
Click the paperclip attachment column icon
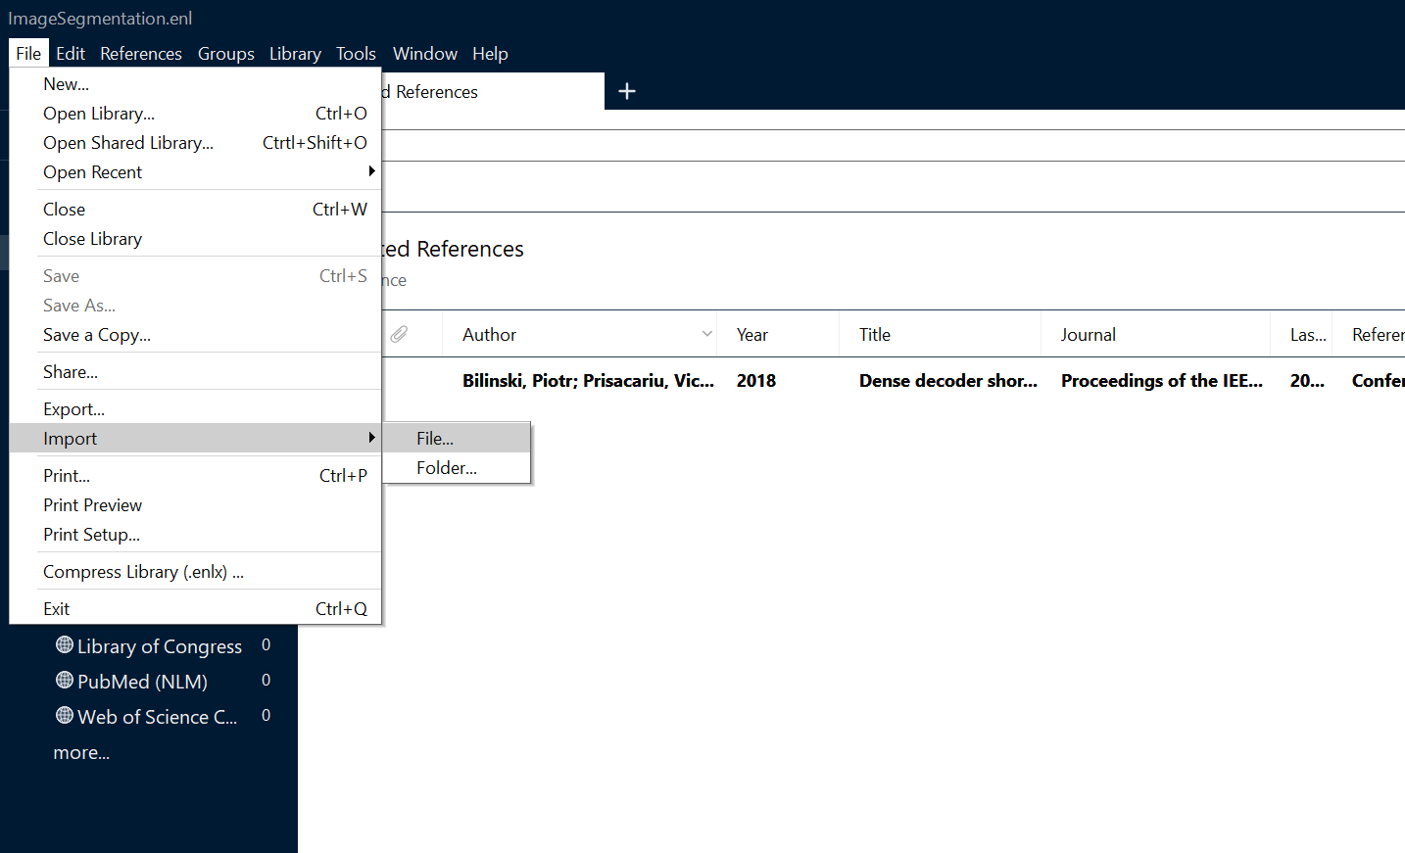pyautogui.click(x=399, y=334)
